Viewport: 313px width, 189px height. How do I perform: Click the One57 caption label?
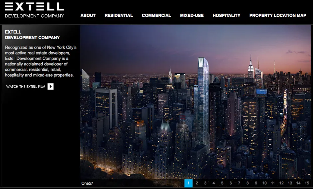pyautogui.click(x=87, y=183)
